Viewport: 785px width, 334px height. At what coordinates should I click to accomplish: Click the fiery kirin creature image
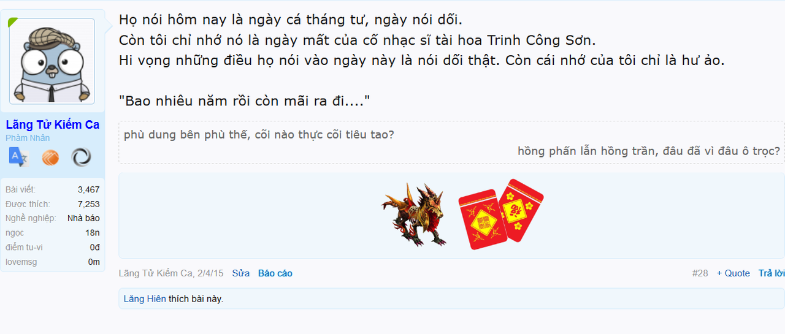coord(414,214)
